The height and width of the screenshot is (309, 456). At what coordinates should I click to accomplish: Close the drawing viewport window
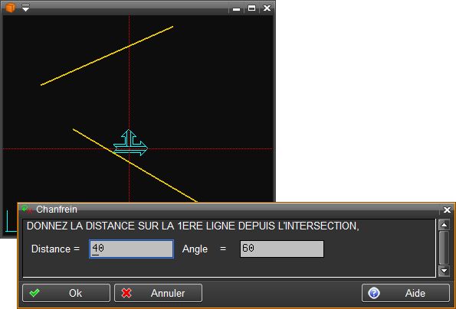(x=267, y=8)
